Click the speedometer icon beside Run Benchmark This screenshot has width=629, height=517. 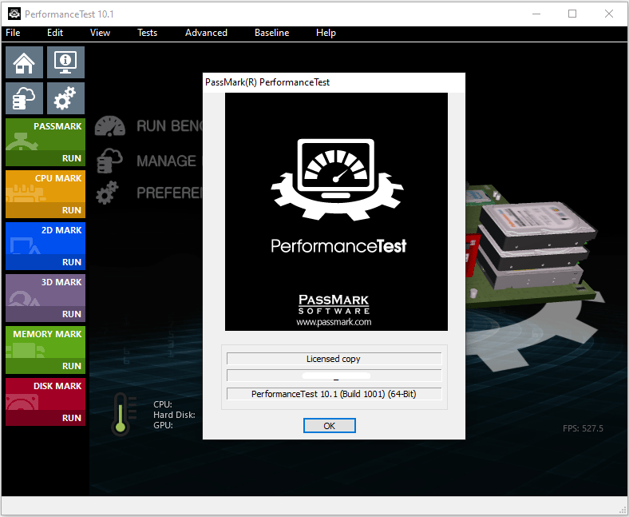click(x=110, y=126)
